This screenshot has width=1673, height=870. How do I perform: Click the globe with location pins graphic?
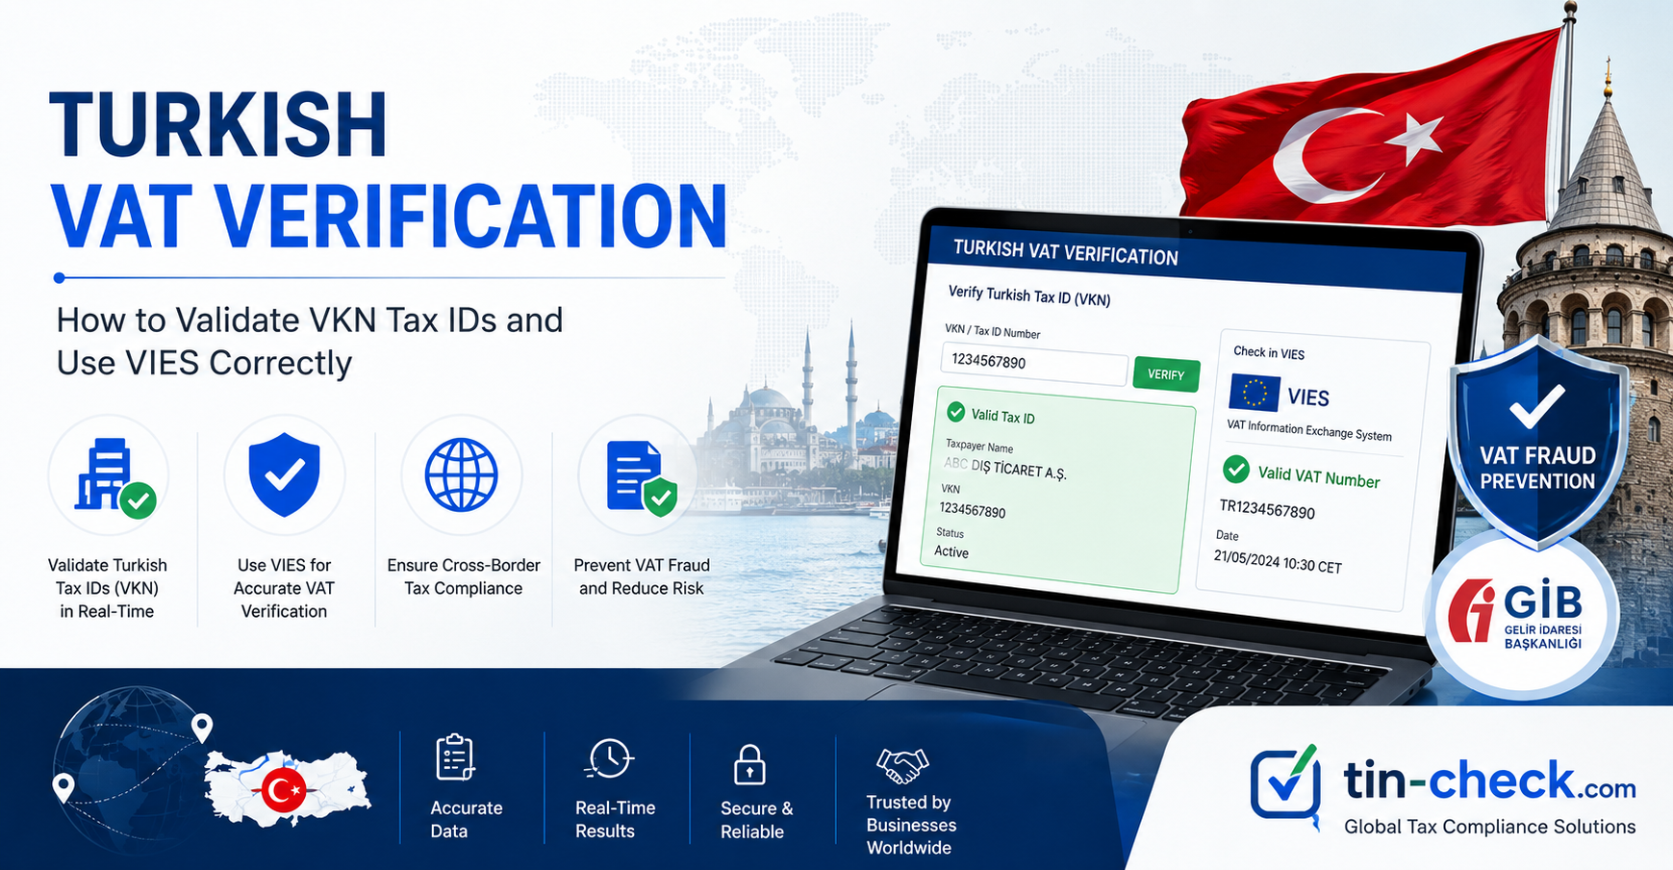pyautogui.click(x=135, y=770)
